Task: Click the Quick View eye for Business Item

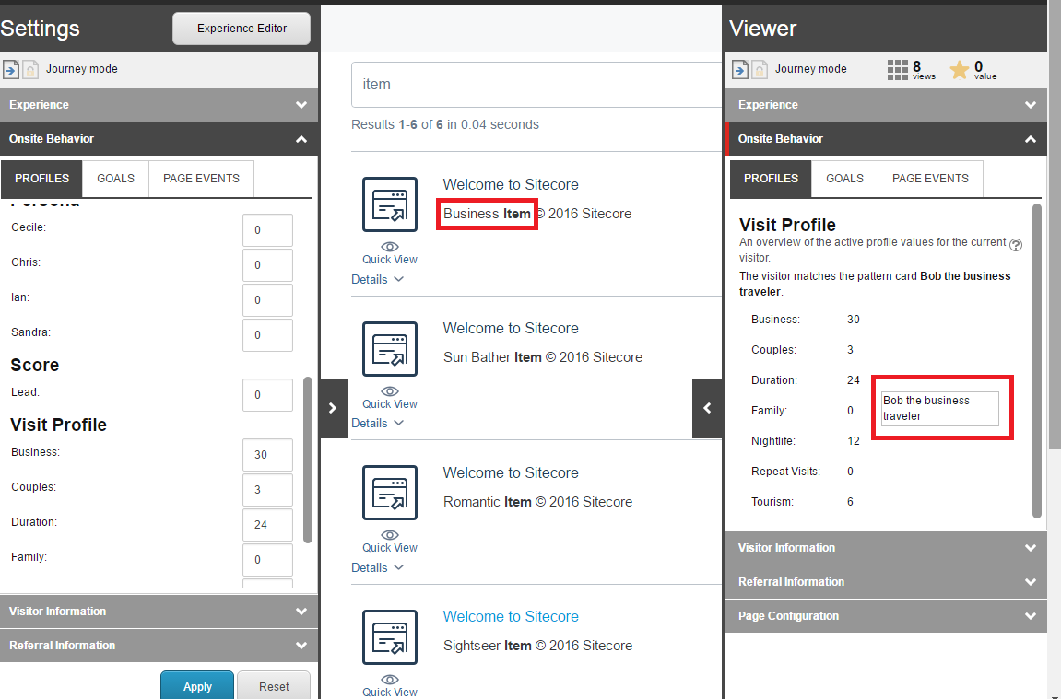Action: (389, 247)
